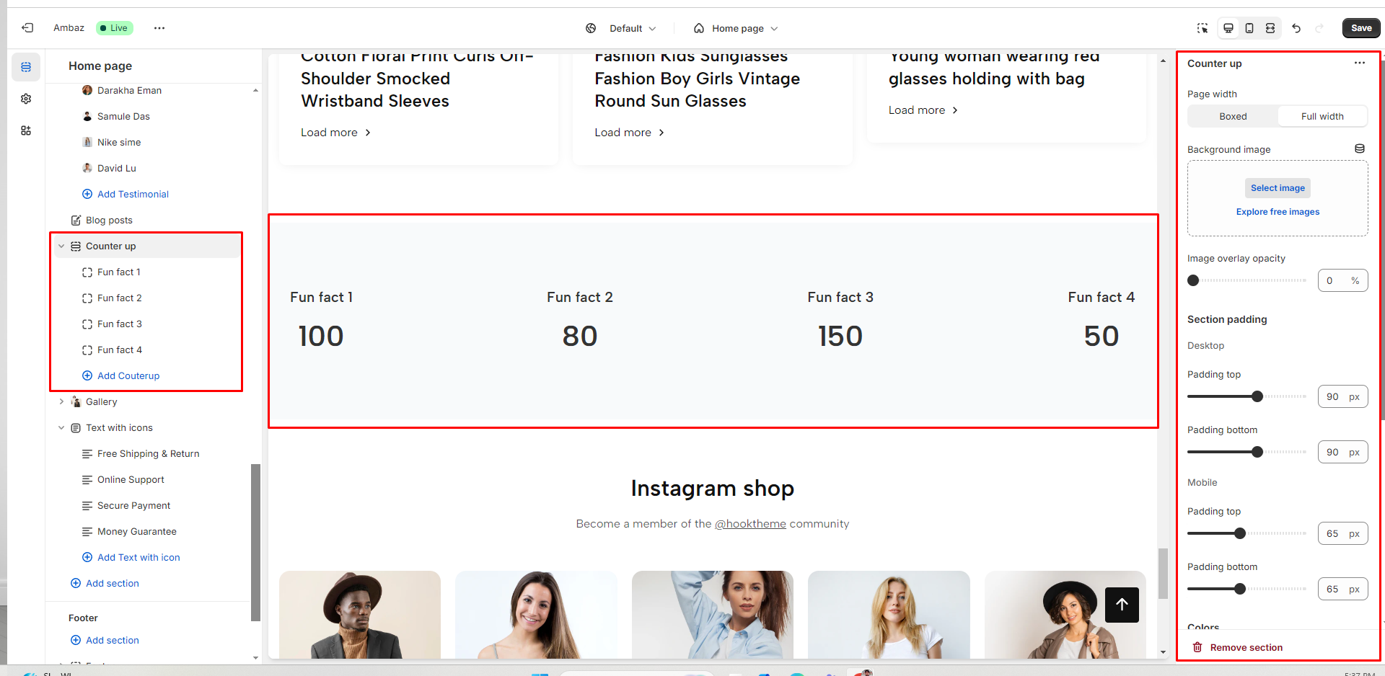1385x676 pixels.
Task: Click the scroll-to-top arrow button
Action: point(1122,605)
